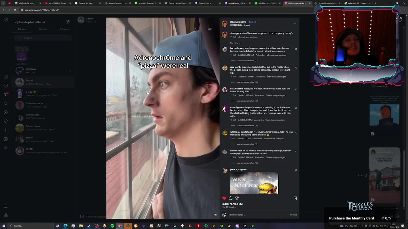The image size is (408, 229).
Task: Open Notifications heart icon in the sidebar
Action: [6, 121]
